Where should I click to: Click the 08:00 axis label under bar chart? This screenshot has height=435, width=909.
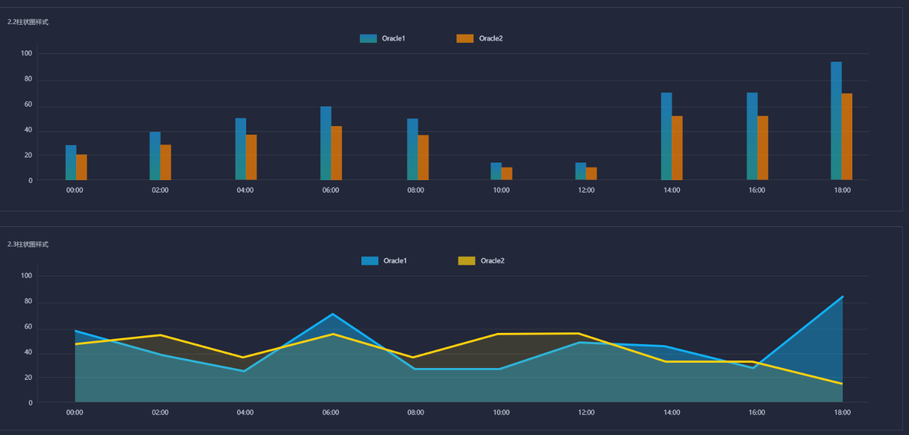coord(415,191)
